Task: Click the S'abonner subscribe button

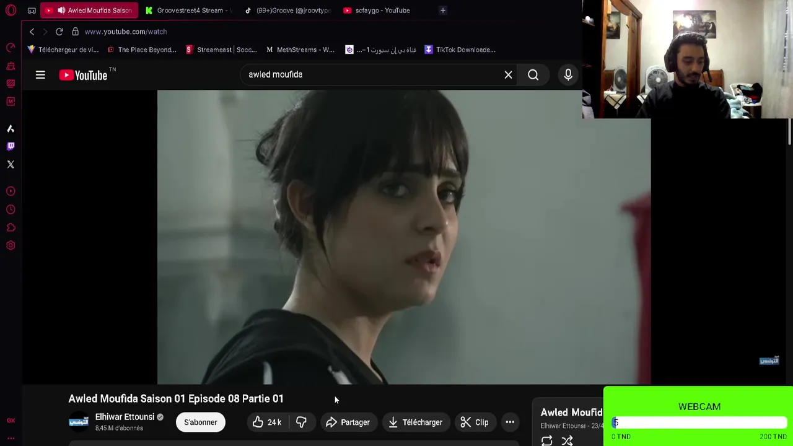Action: [x=201, y=422]
